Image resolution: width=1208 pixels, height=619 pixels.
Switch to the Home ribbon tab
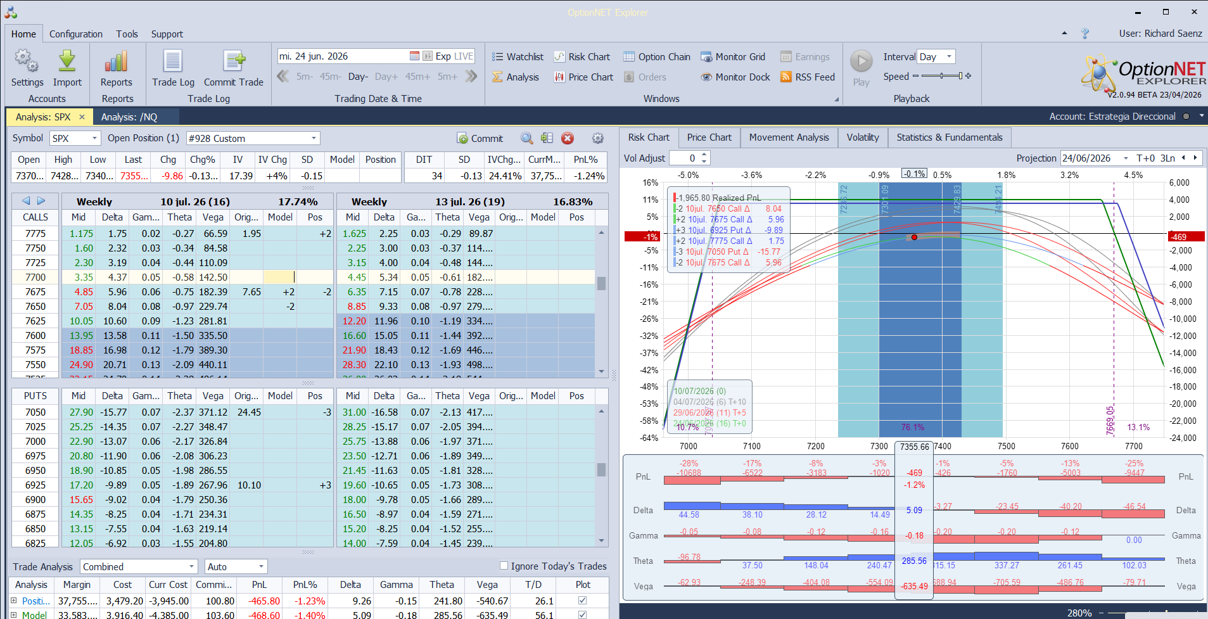pos(23,34)
